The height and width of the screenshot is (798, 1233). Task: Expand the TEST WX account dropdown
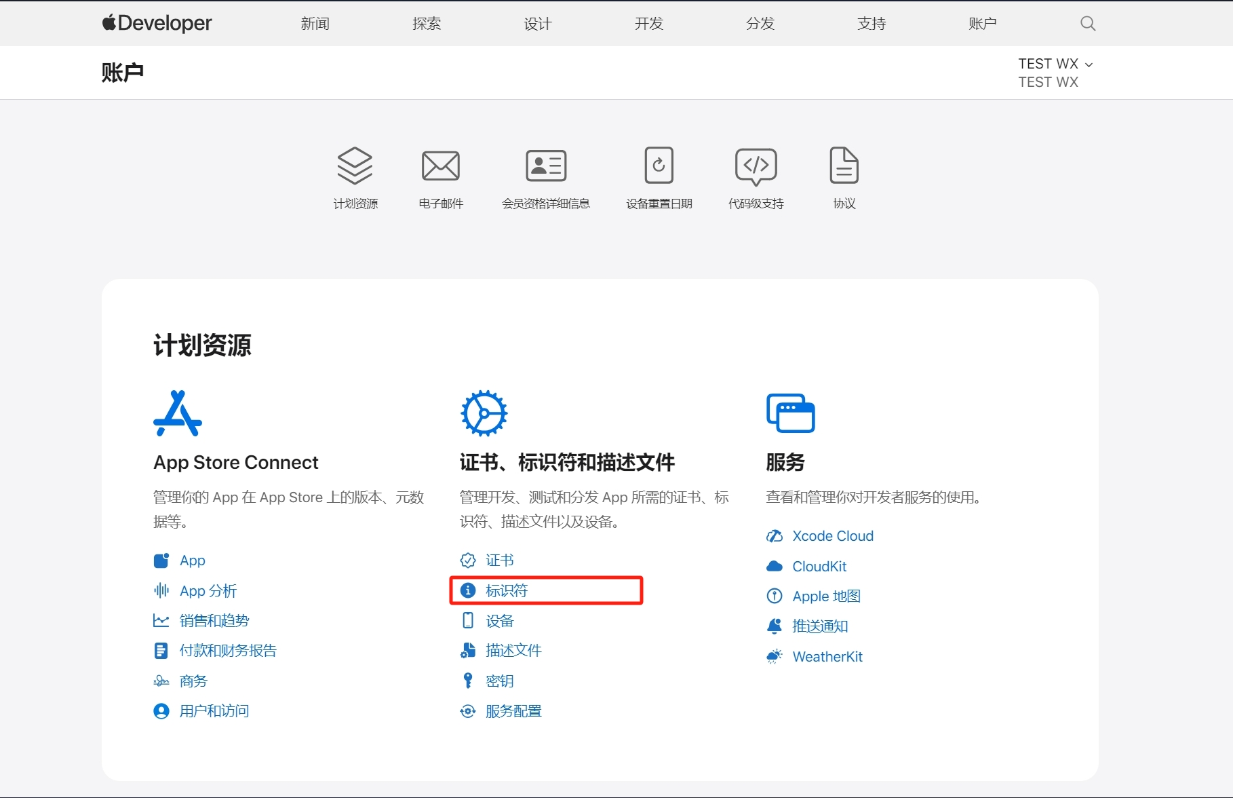1055,64
